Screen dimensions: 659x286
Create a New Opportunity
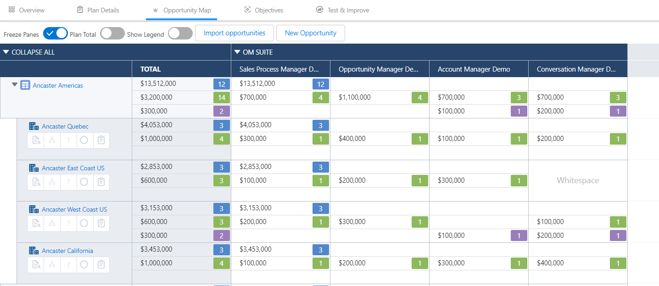(x=310, y=33)
